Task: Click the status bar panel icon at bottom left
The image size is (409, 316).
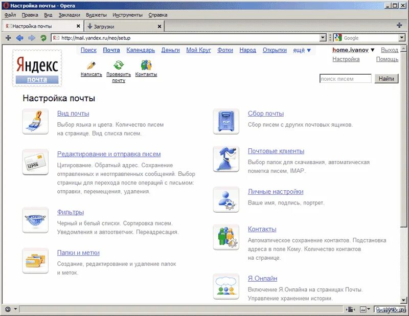Action: pos(8,309)
